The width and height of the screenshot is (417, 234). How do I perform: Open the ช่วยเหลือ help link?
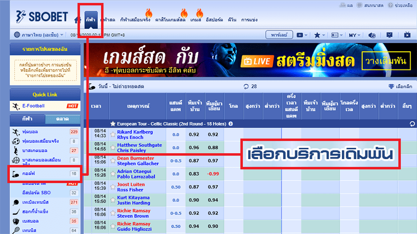(x=400, y=5)
